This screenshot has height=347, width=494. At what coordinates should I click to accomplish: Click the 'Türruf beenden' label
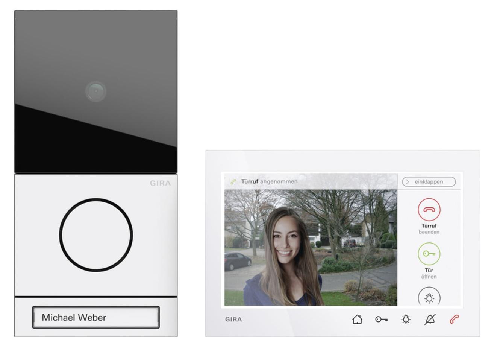click(429, 229)
